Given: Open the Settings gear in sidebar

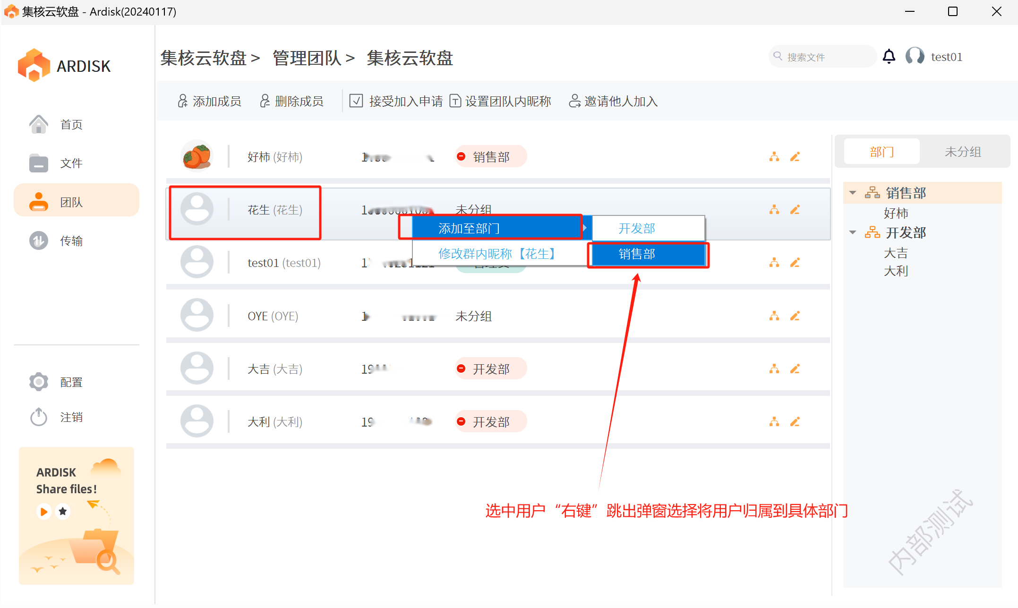Looking at the screenshot, I should point(39,382).
